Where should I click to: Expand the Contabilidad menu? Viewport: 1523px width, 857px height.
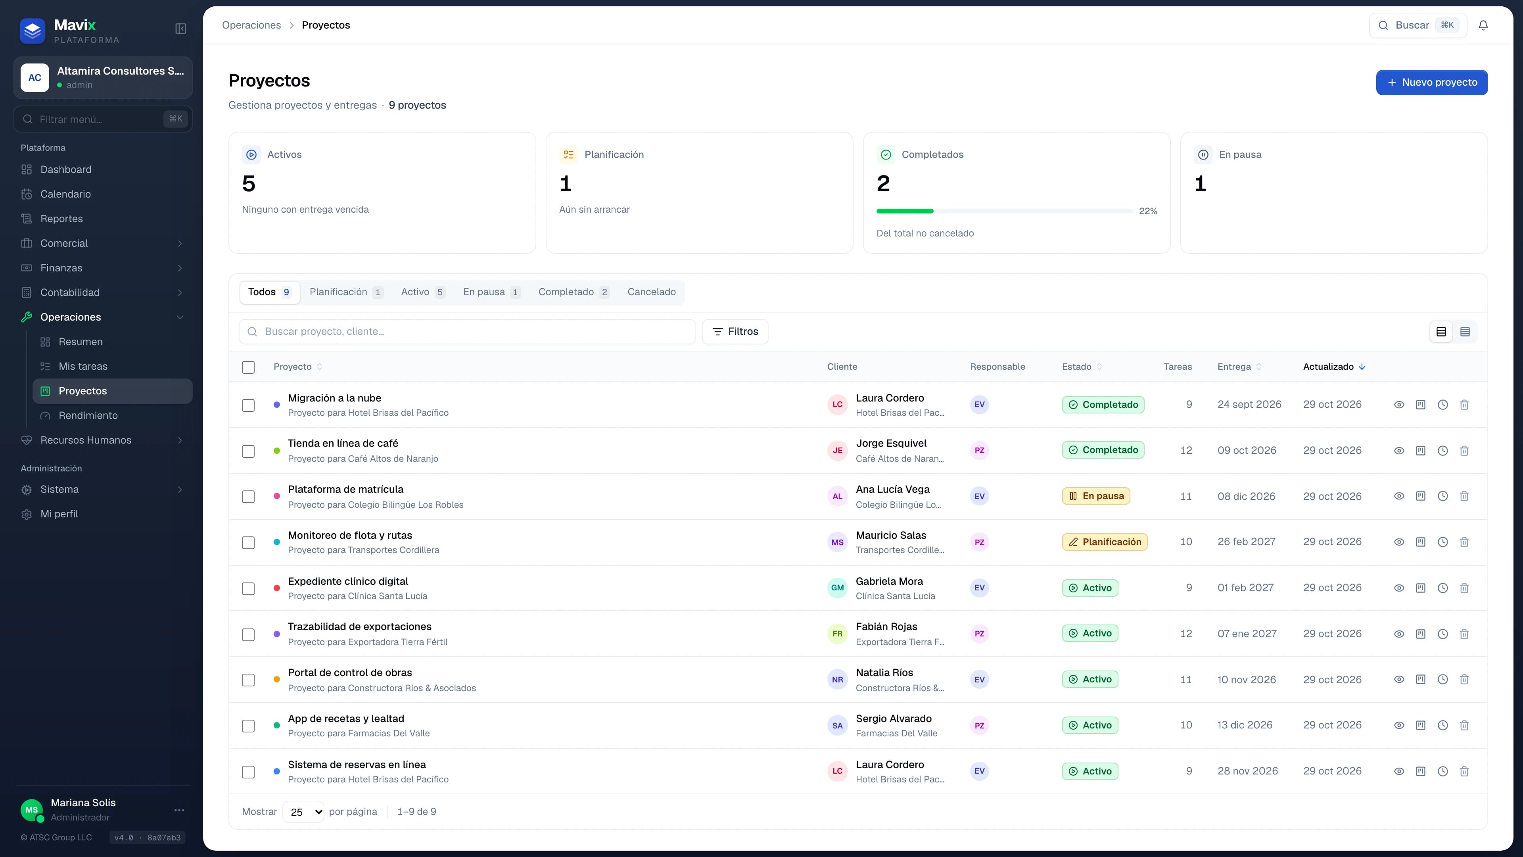(x=103, y=293)
